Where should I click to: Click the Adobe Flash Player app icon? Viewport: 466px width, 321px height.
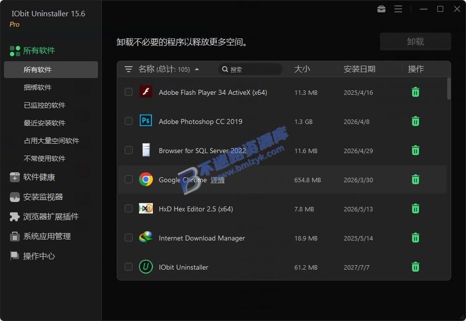(x=146, y=92)
